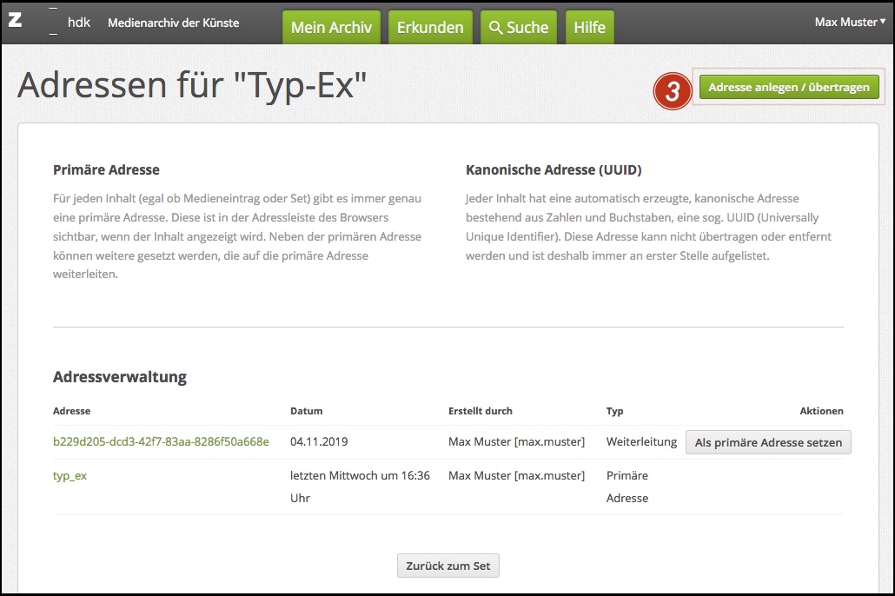Click the Erstellt durch column header
The image size is (895, 596).
click(480, 411)
